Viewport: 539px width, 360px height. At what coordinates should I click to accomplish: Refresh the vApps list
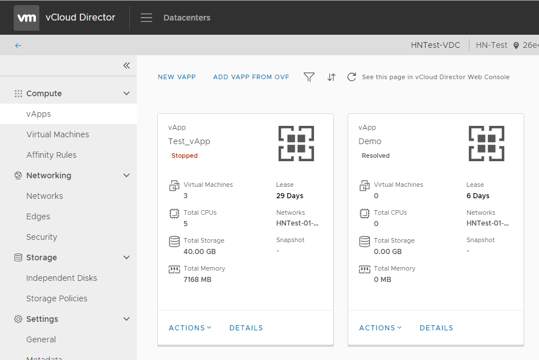(x=352, y=77)
